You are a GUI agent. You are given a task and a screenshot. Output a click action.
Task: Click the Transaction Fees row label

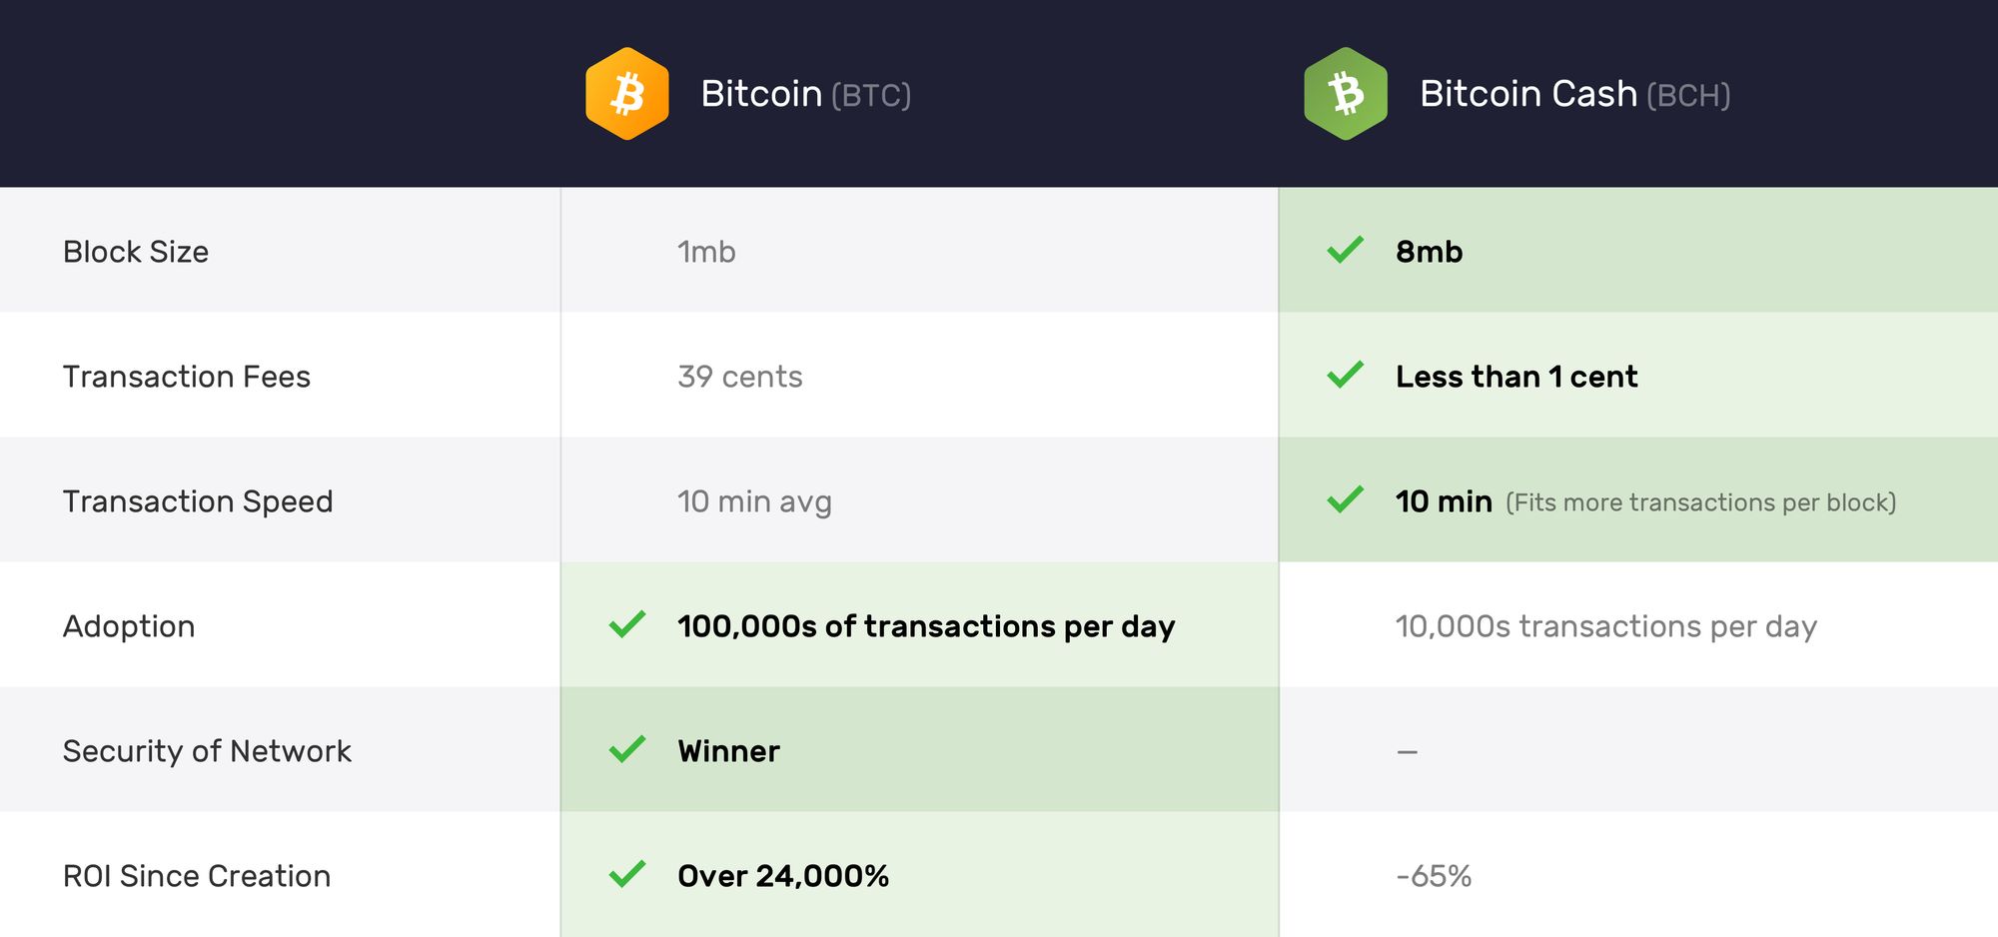tap(187, 377)
